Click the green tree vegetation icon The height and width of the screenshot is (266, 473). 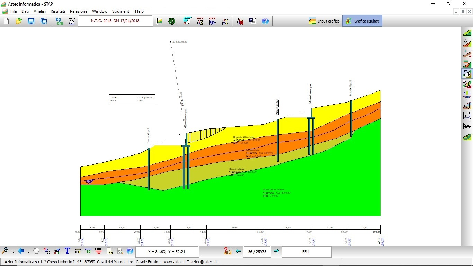[x=172, y=21]
